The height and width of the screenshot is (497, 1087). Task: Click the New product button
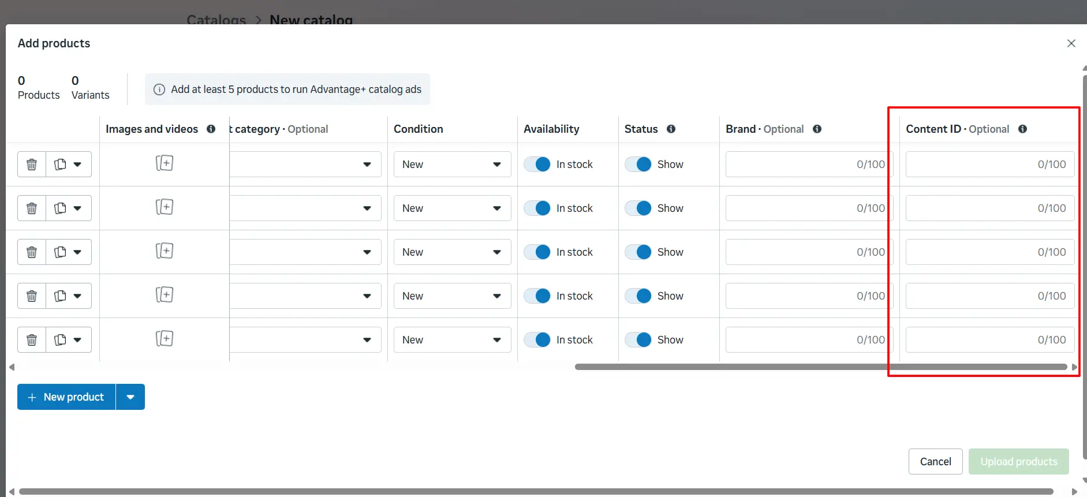click(x=66, y=397)
